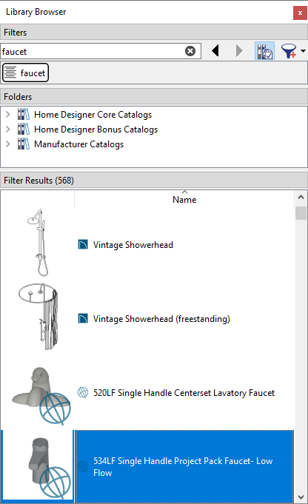Click the scrollbar up arrow
Screen dimensions: 308x504
301,197
